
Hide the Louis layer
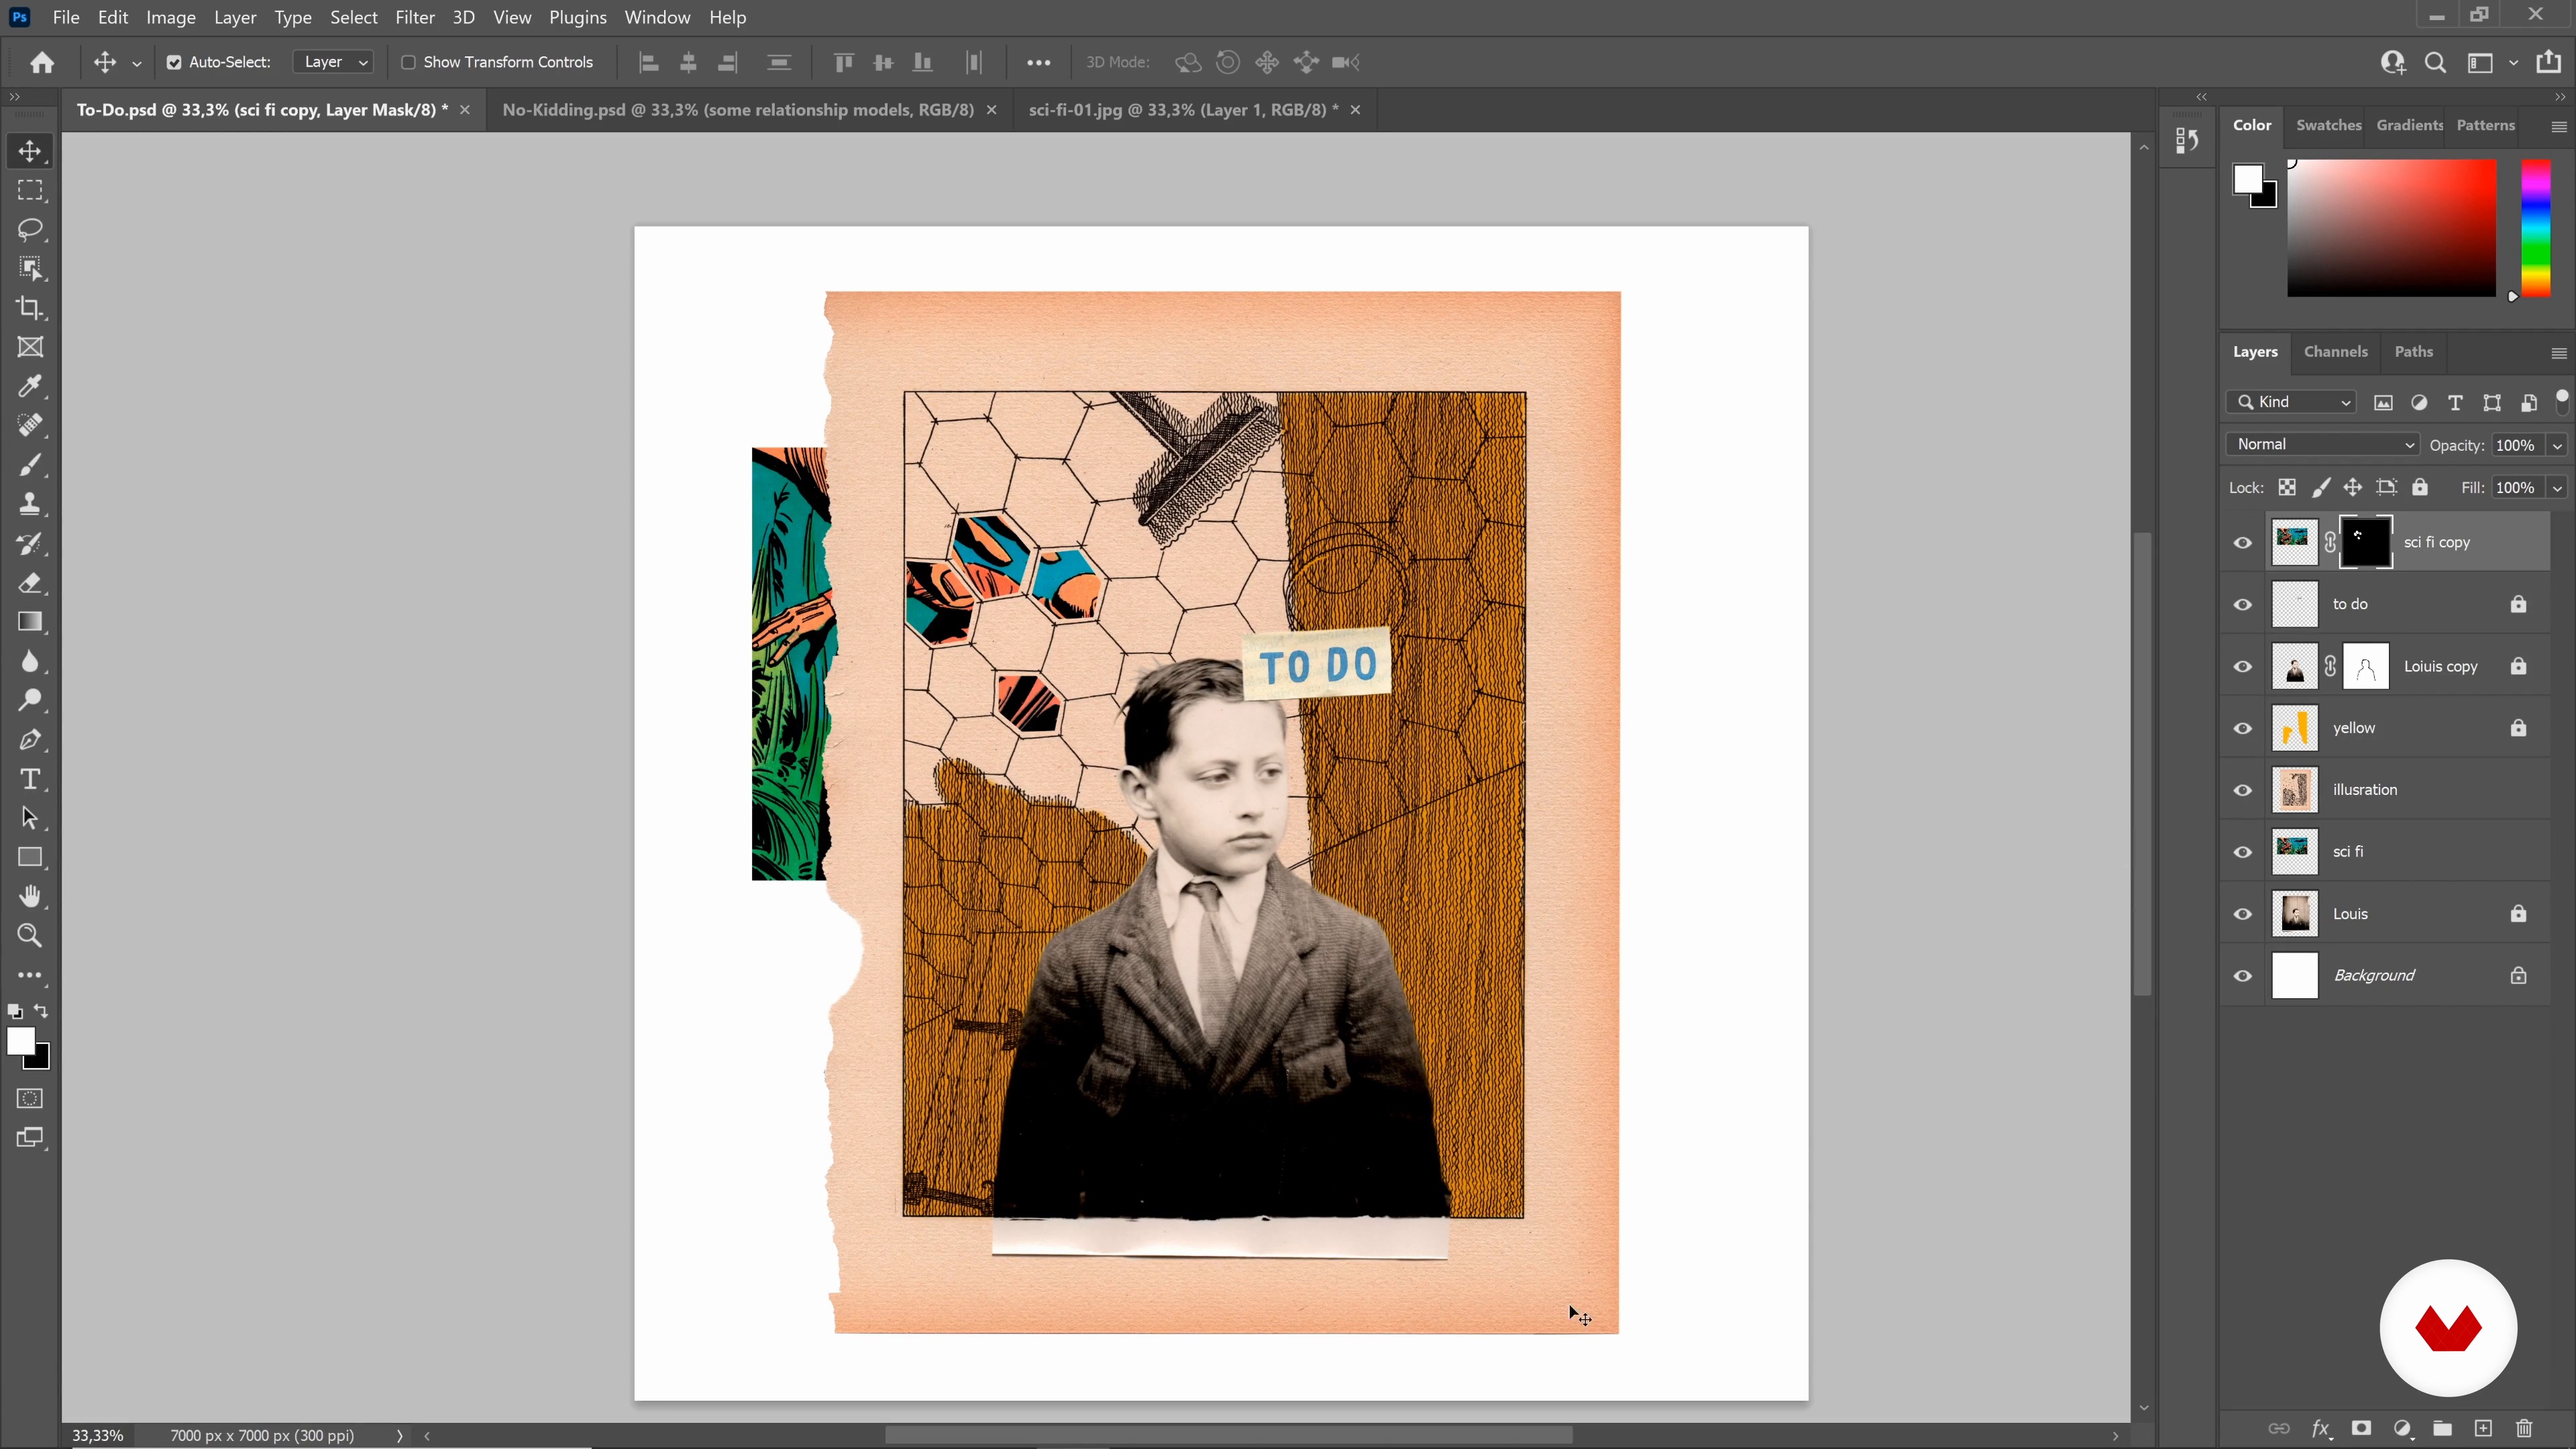(2243, 914)
